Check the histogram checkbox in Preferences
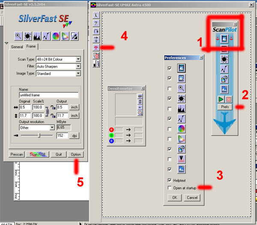Image resolution: width=257 pixels, height=225 pixels. click(x=170, y=109)
